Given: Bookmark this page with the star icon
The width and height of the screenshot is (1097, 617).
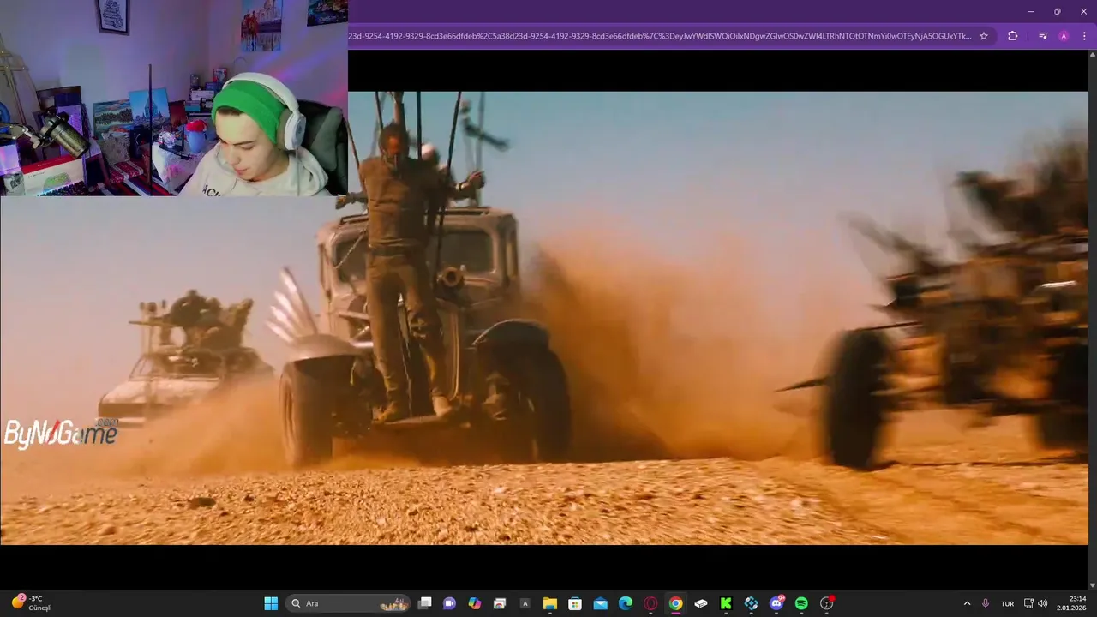Looking at the screenshot, I should (984, 36).
